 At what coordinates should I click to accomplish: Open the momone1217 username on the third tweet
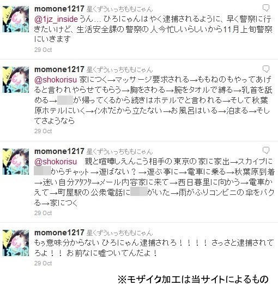[59, 151]
